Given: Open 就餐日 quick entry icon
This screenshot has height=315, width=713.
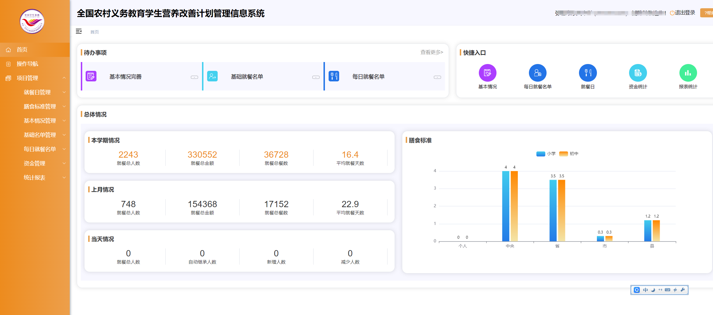Looking at the screenshot, I should click(x=588, y=73).
